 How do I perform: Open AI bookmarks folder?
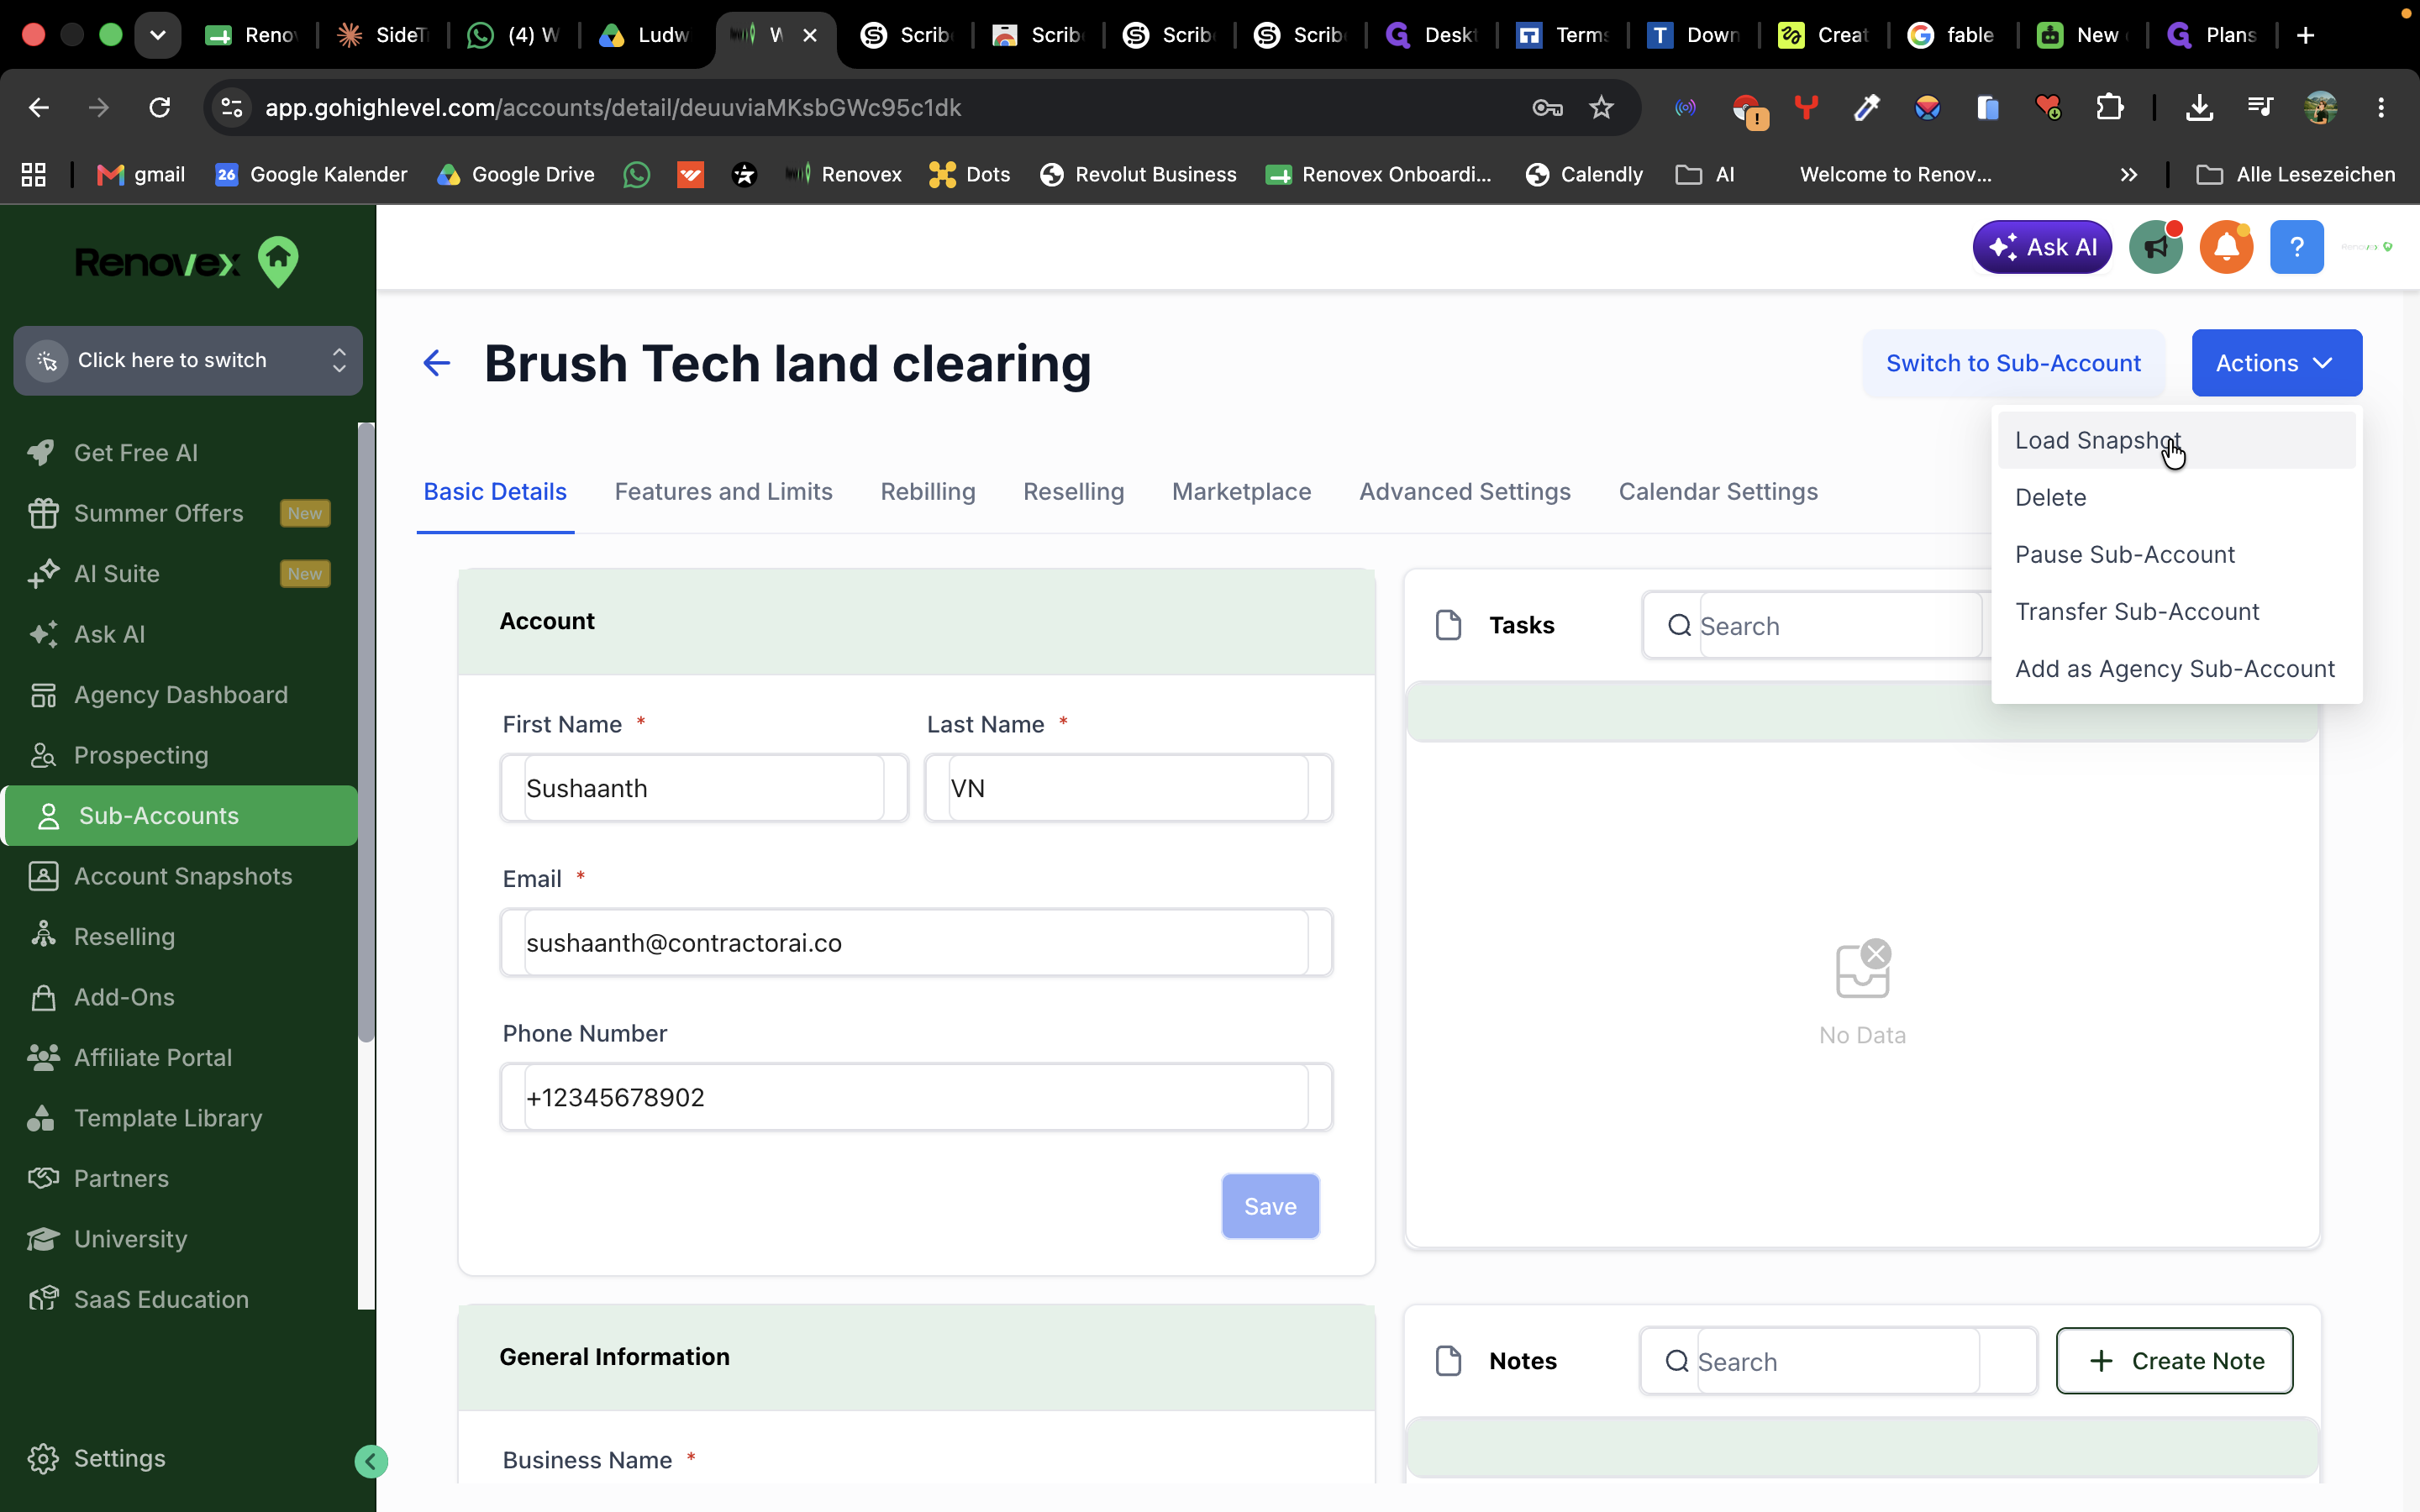(x=1705, y=174)
